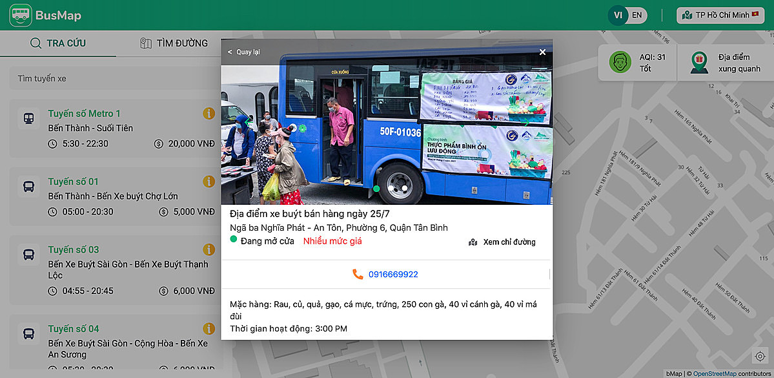Switch to the TRA CỨU tab
Viewport: 774px width, 378px height.
point(58,43)
